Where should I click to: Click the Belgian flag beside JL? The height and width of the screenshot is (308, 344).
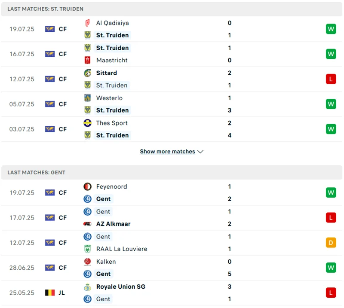tap(50, 293)
